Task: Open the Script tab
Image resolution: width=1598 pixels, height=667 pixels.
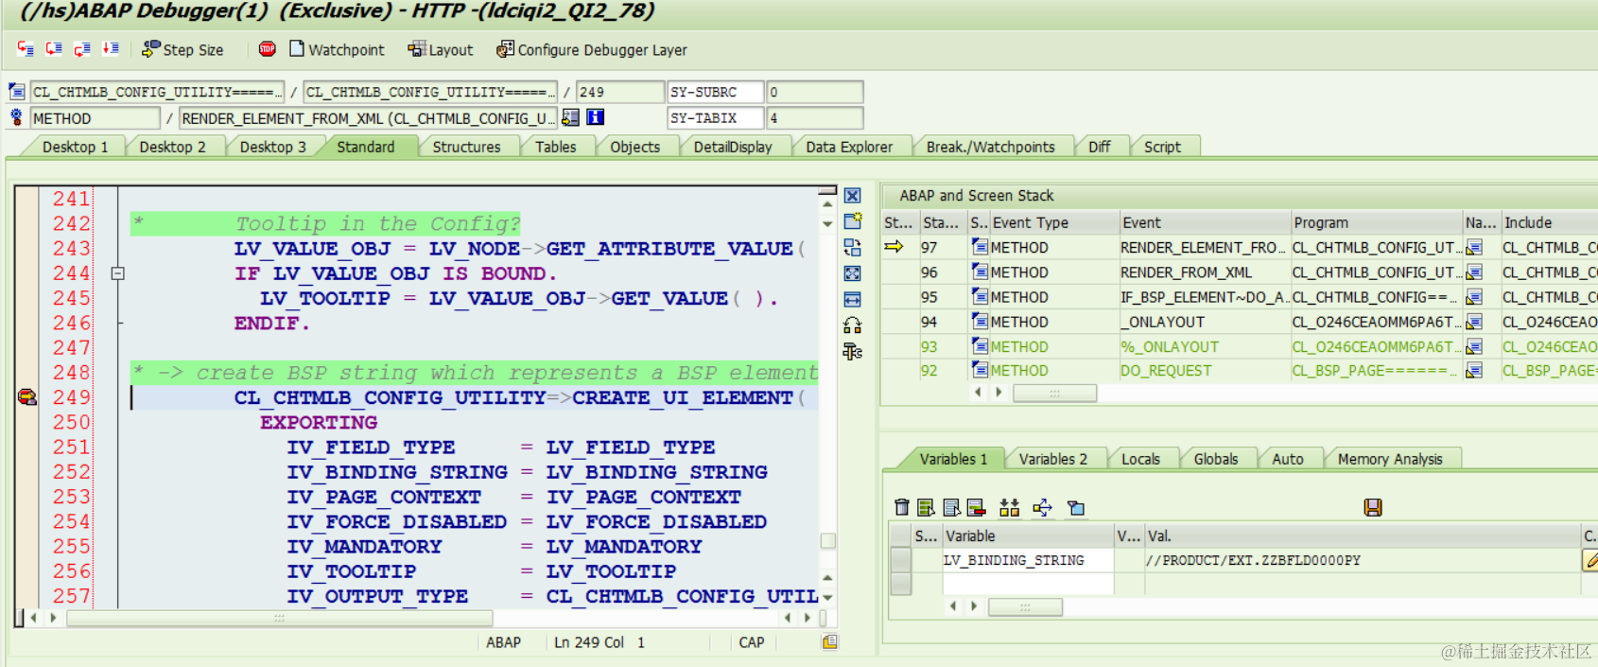Action: [x=1162, y=147]
